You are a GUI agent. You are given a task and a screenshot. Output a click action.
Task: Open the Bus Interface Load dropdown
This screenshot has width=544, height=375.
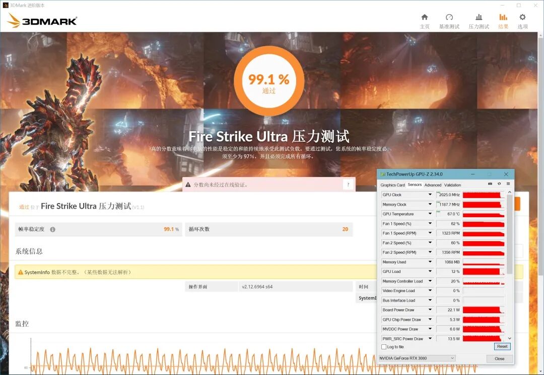coord(430,300)
